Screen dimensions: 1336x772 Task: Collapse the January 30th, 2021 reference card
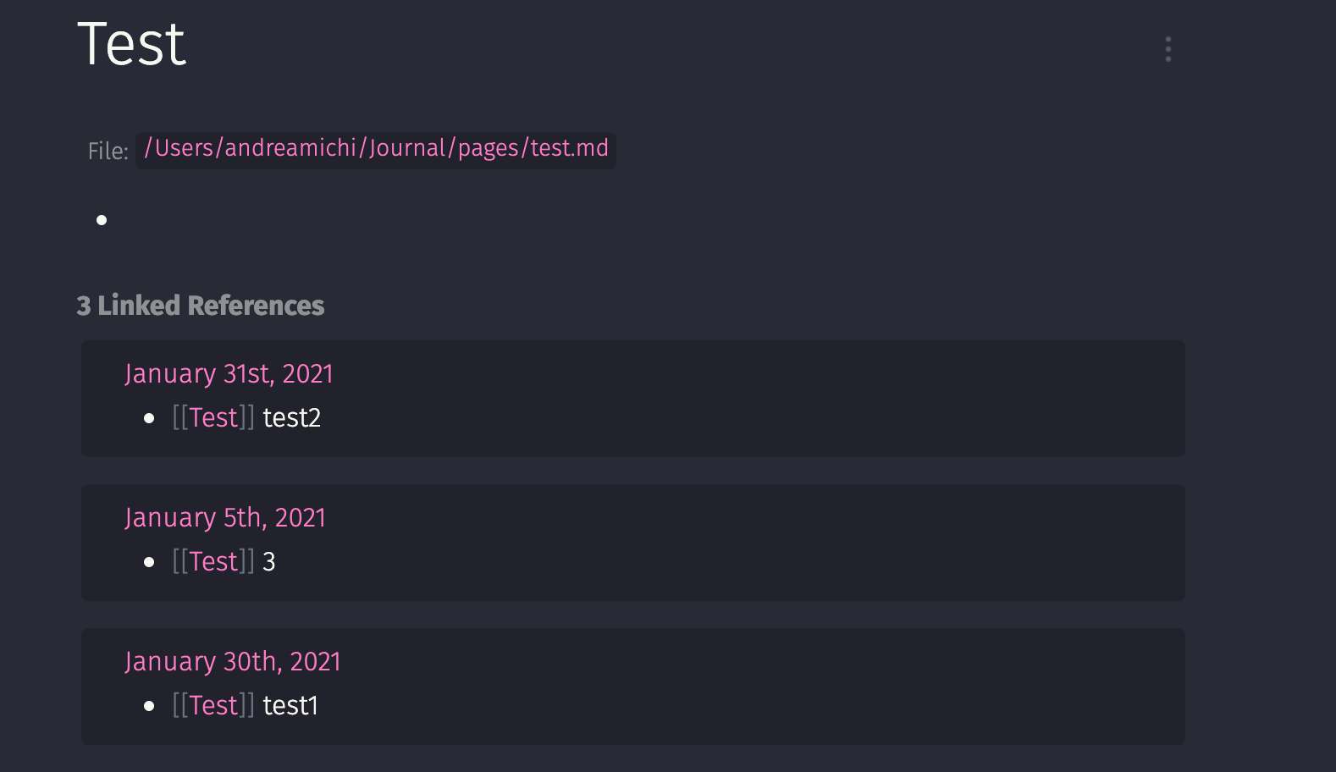pos(232,661)
